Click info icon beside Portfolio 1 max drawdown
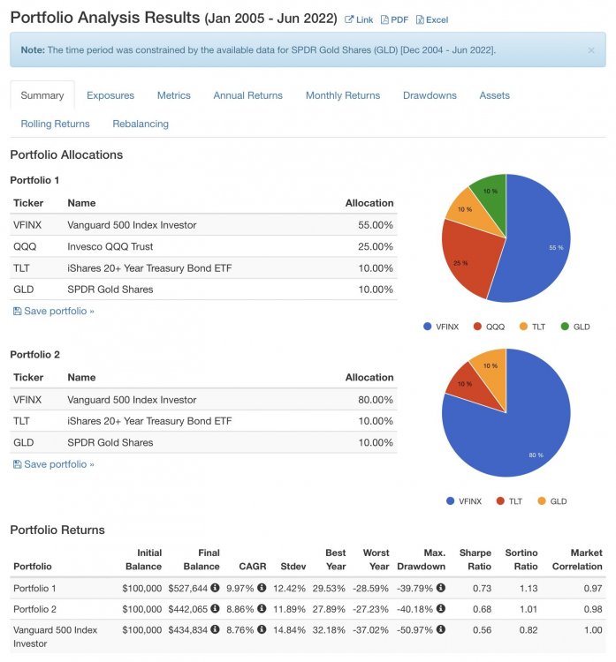The height and width of the screenshot is (662, 616). (440, 588)
